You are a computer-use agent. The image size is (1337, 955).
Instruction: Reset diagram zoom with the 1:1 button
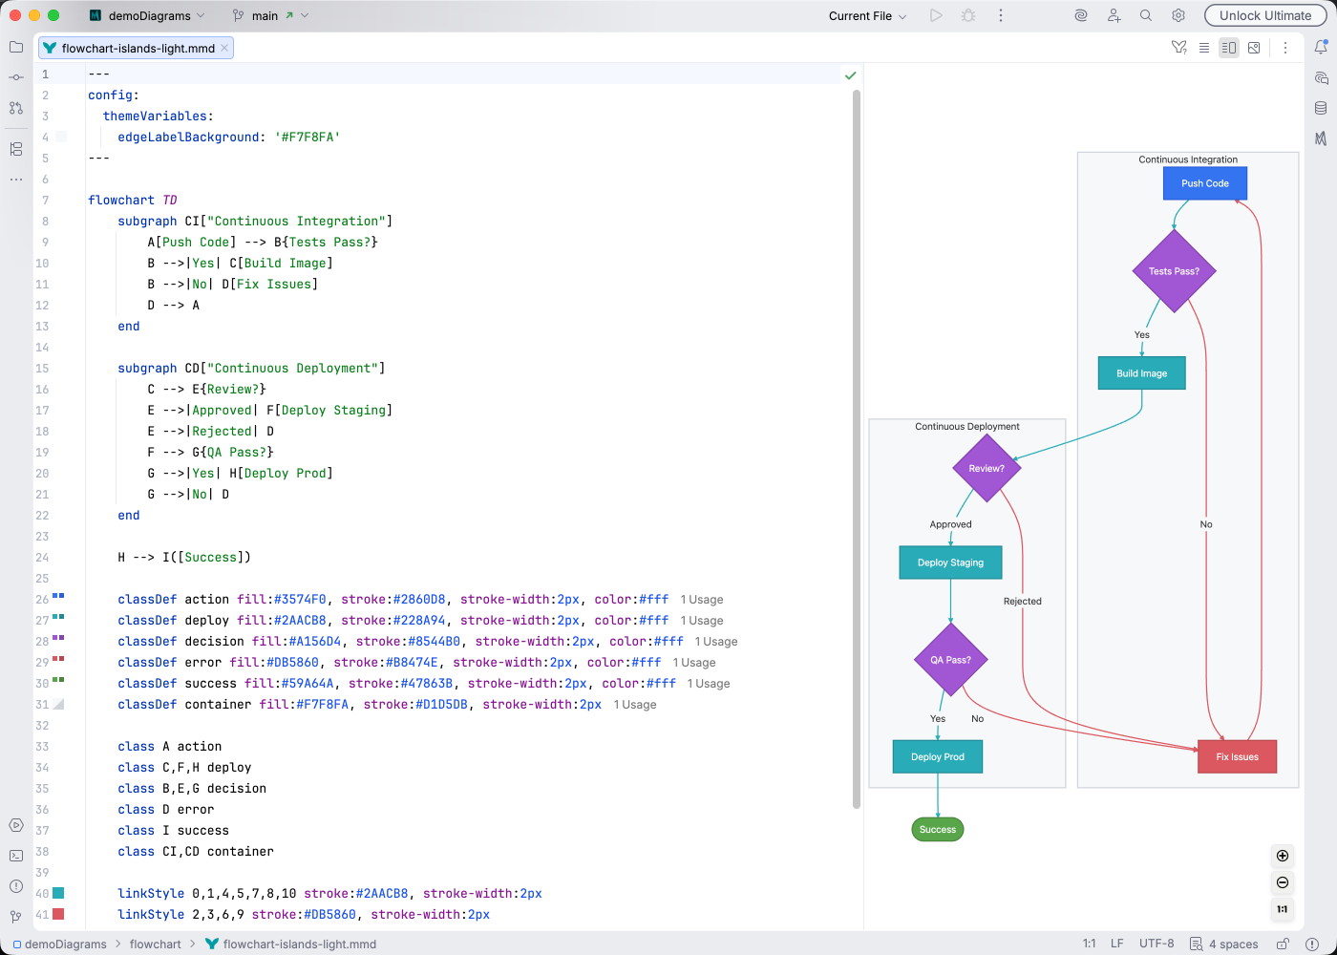(1283, 910)
